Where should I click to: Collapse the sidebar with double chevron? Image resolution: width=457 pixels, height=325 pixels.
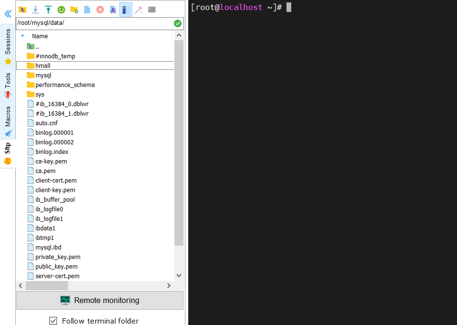[x=8, y=14]
